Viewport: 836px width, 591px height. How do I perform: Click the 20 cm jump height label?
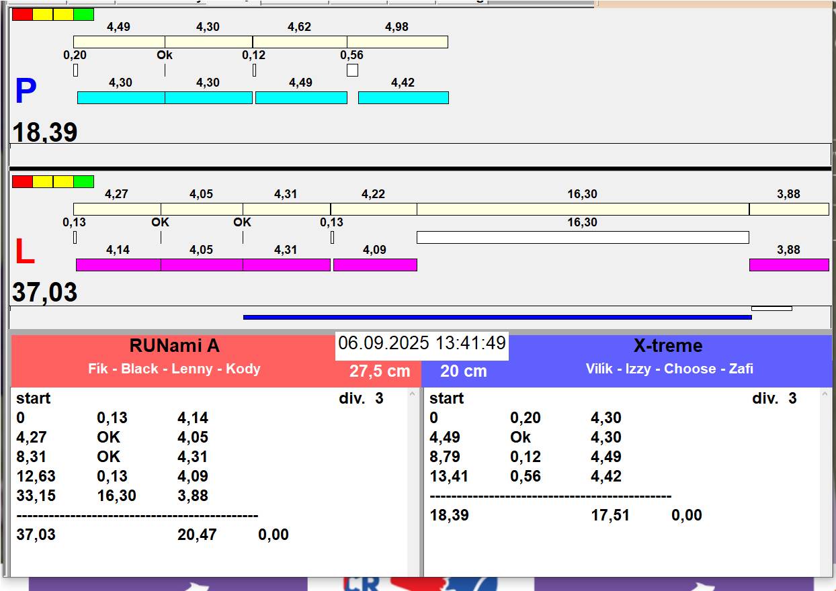click(463, 371)
